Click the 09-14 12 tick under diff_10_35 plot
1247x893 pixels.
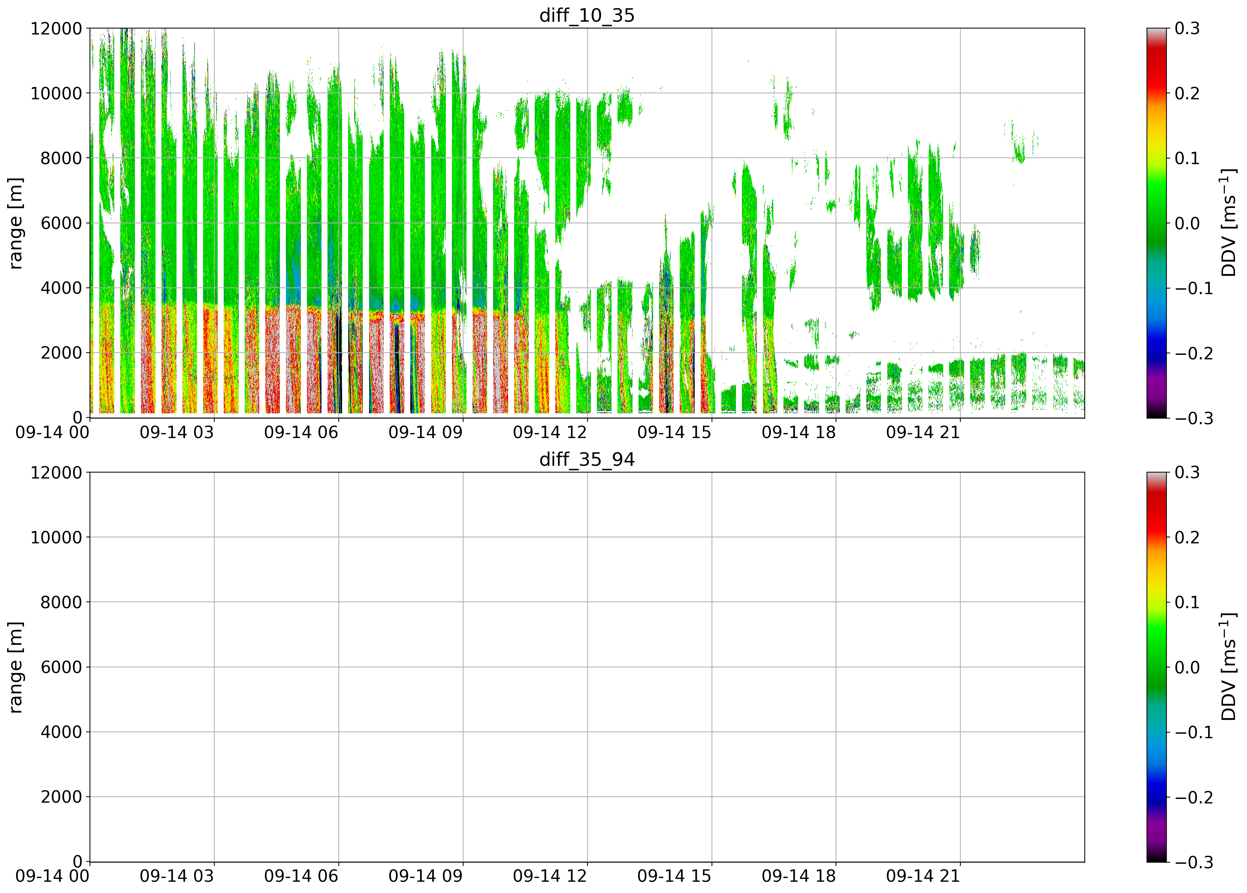tap(550, 433)
